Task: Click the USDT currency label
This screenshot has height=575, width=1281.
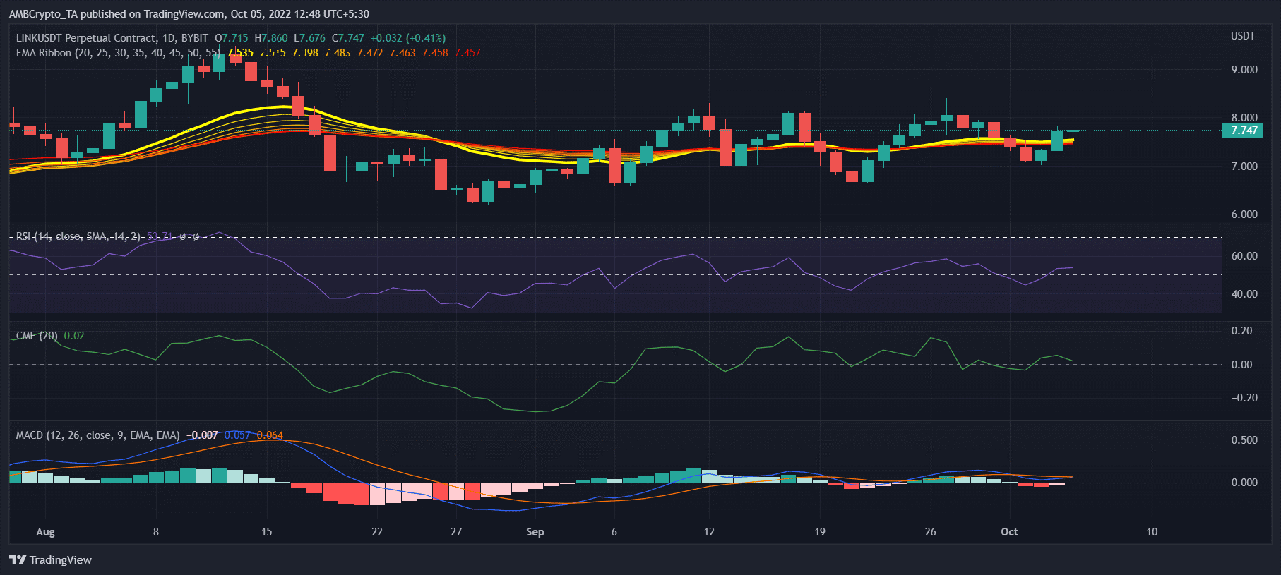Action: coord(1243,36)
